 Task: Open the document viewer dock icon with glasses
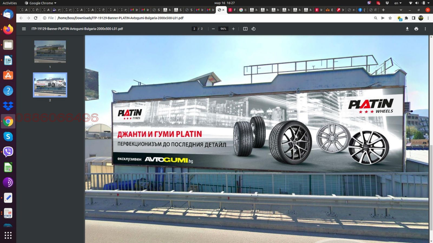point(8,213)
